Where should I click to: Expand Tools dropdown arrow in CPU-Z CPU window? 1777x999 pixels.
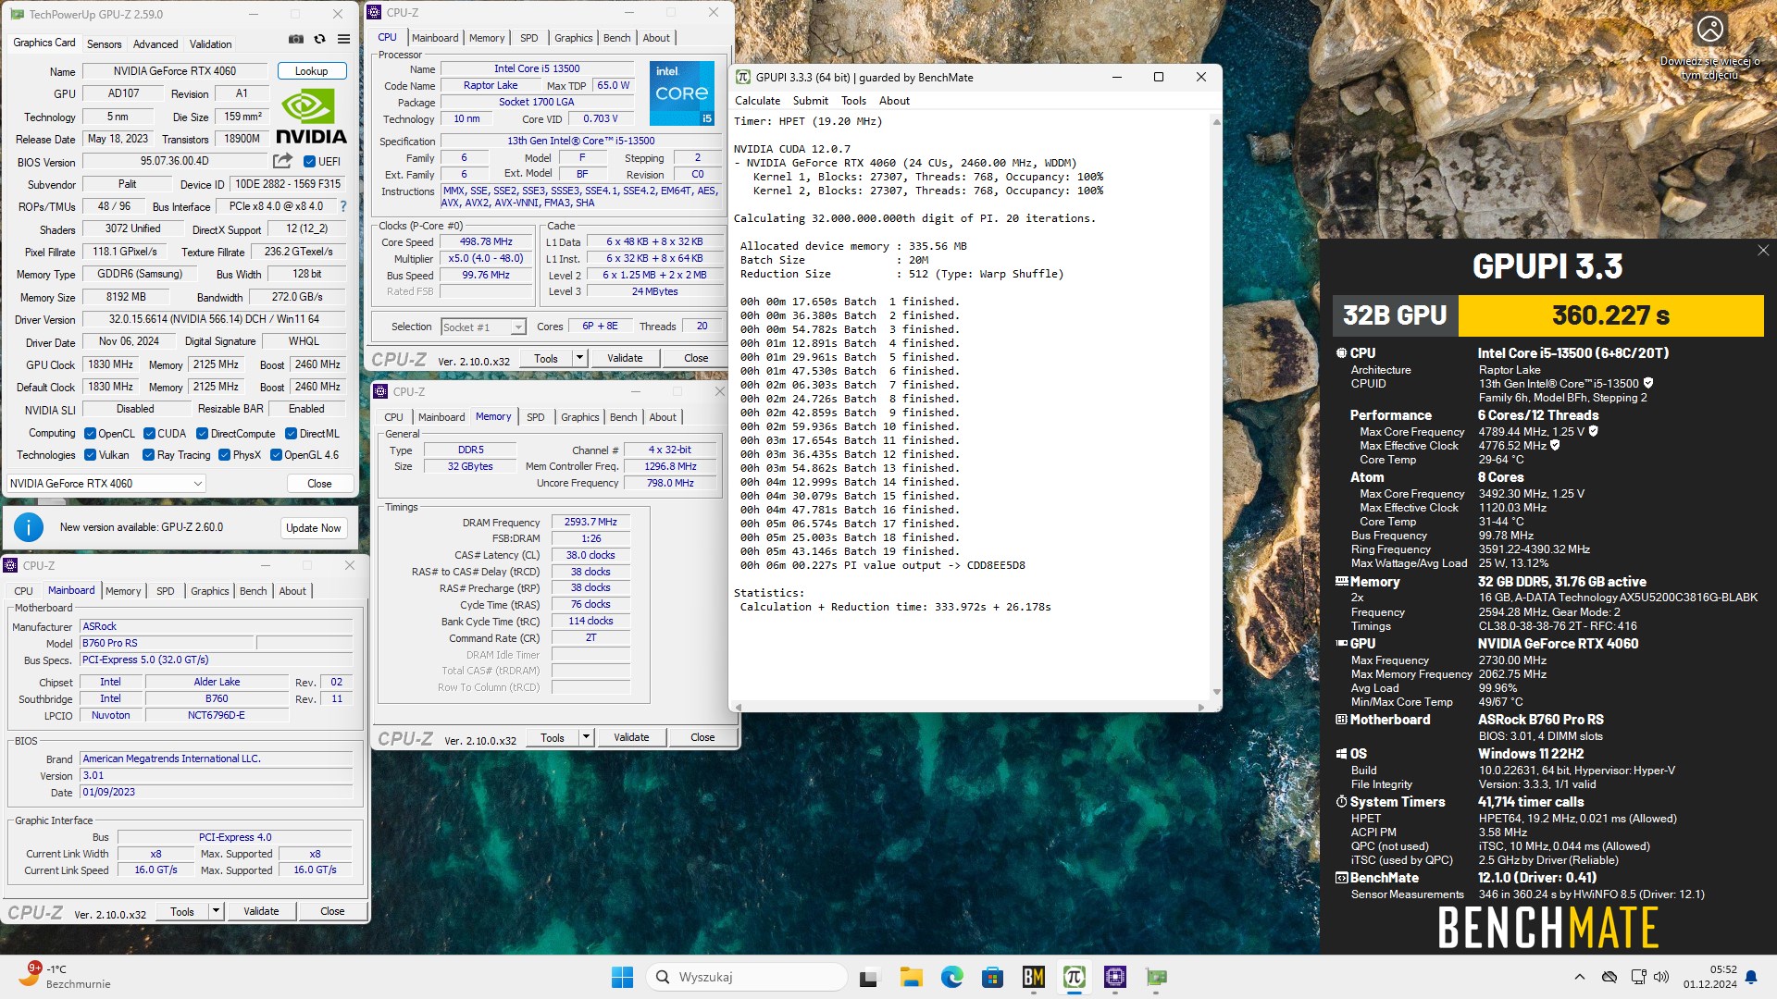pos(579,358)
